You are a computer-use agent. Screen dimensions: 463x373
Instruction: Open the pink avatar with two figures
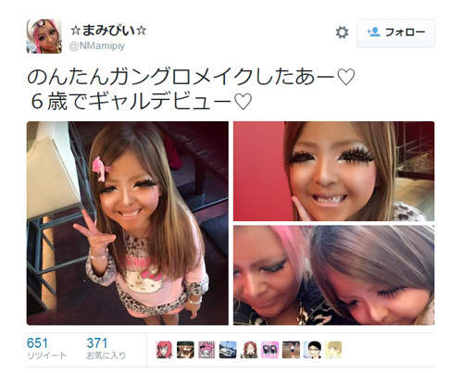click(269, 350)
